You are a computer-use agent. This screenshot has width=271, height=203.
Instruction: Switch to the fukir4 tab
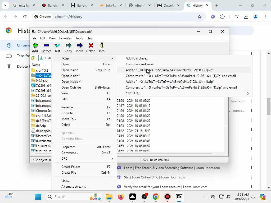coord(111,5)
